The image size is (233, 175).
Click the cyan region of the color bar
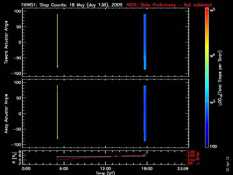click(x=207, y=87)
